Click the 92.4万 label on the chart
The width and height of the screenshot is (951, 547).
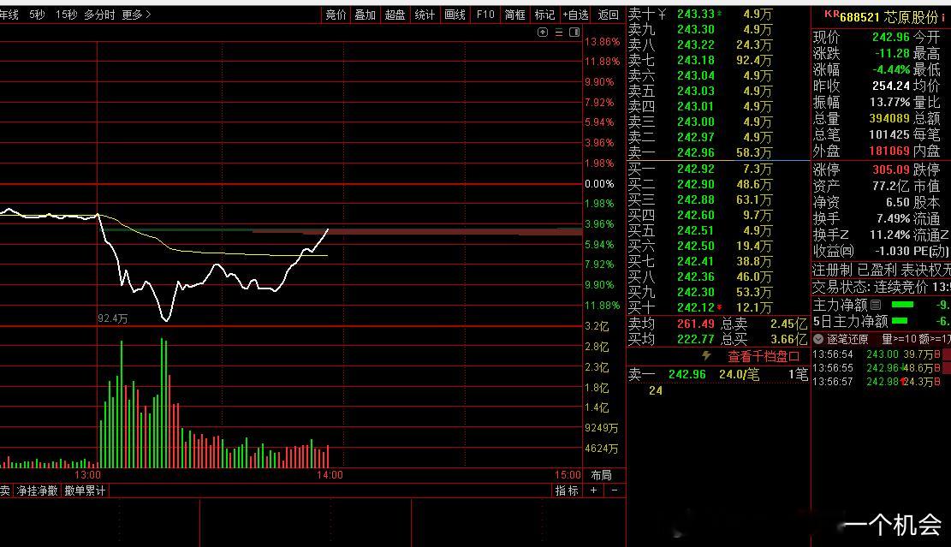pos(113,318)
